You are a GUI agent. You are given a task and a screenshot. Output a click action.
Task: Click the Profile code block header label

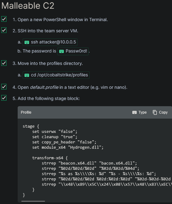(x=26, y=112)
